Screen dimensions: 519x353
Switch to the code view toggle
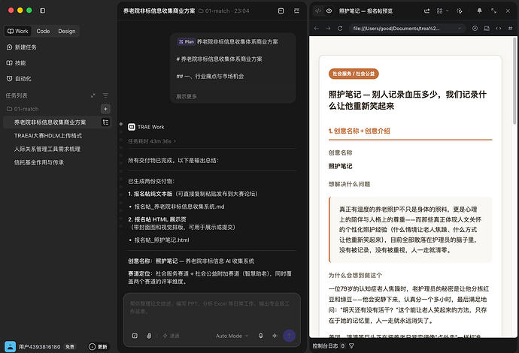tap(317, 11)
